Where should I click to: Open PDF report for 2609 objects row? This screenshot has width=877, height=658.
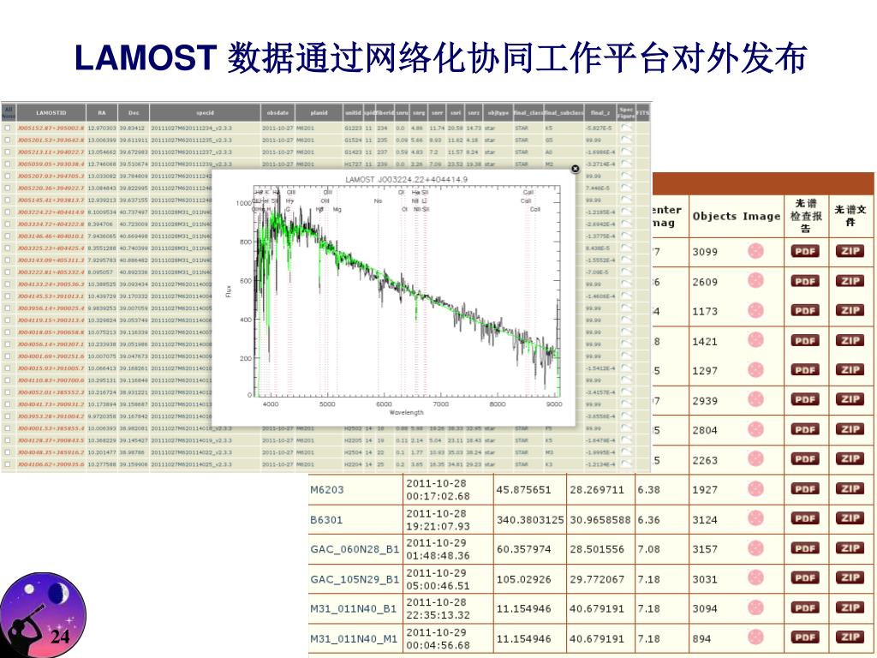pos(805,281)
